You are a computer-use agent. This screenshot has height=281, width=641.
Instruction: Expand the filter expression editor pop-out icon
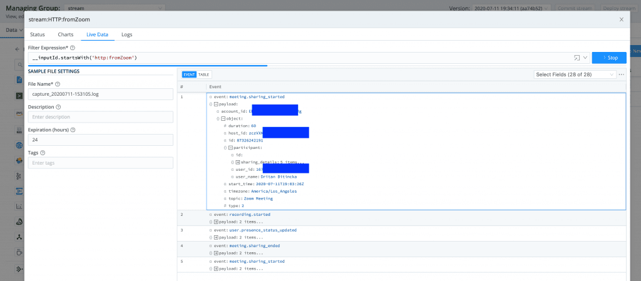(577, 58)
